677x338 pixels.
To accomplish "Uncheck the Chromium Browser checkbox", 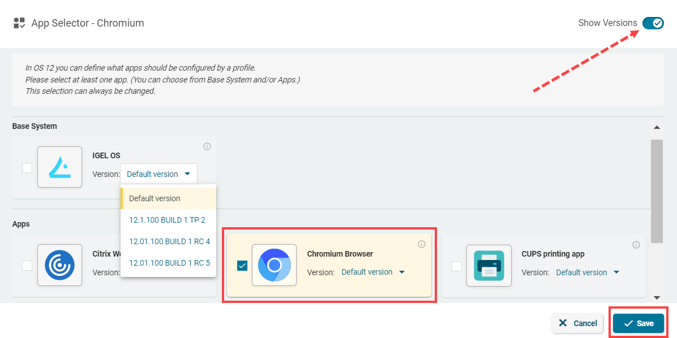I will [x=242, y=266].
